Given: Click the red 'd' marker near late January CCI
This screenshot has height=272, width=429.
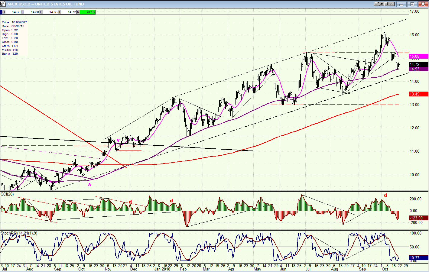Looking at the screenshot, I should [x=171, y=201].
